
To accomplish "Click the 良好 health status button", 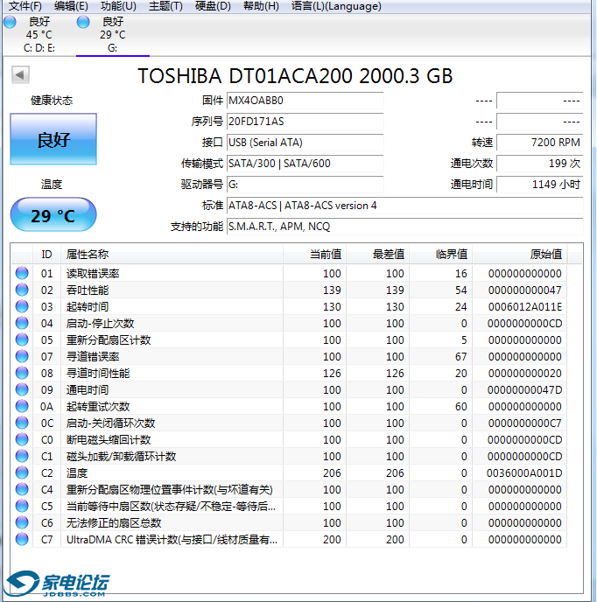I will pos(53,139).
